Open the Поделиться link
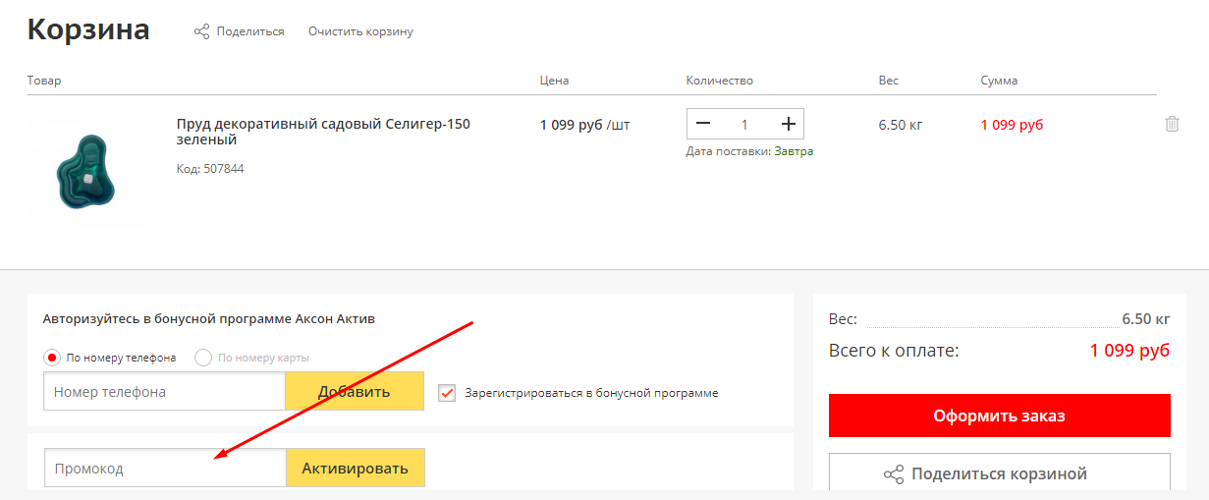This screenshot has width=1209, height=500. click(x=250, y=31)
